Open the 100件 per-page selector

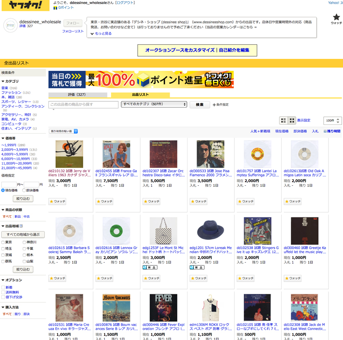point(332,120)
